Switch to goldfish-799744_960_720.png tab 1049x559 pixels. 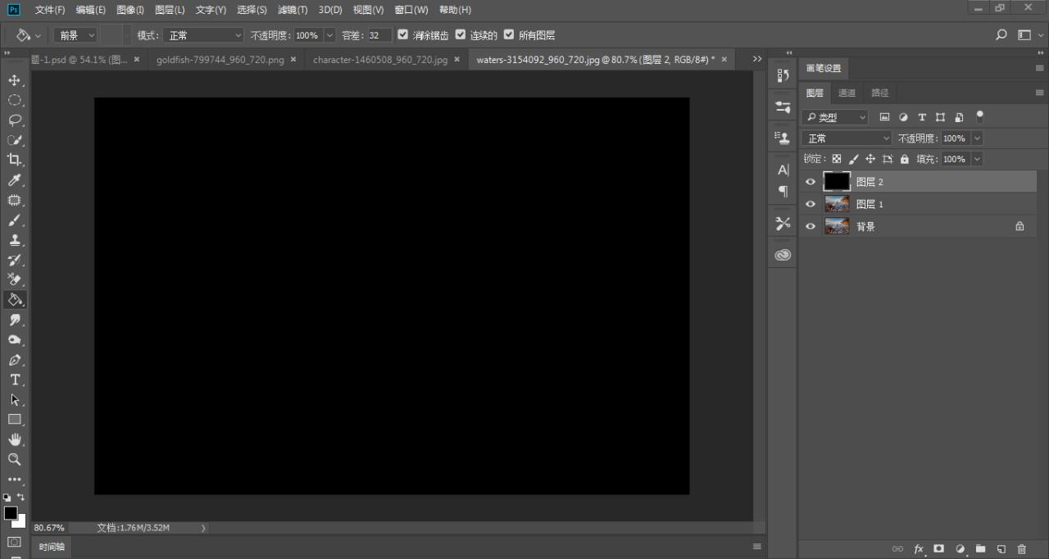tap(220, 60)
